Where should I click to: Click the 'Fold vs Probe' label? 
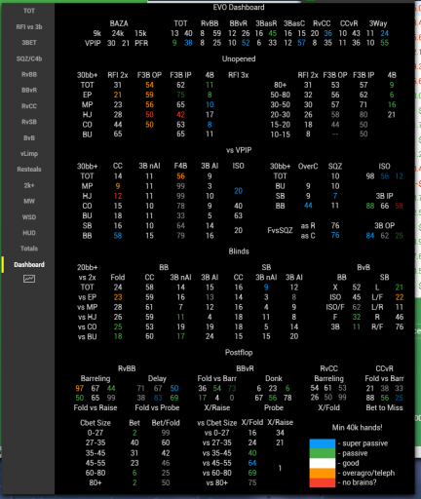(157, 407)
